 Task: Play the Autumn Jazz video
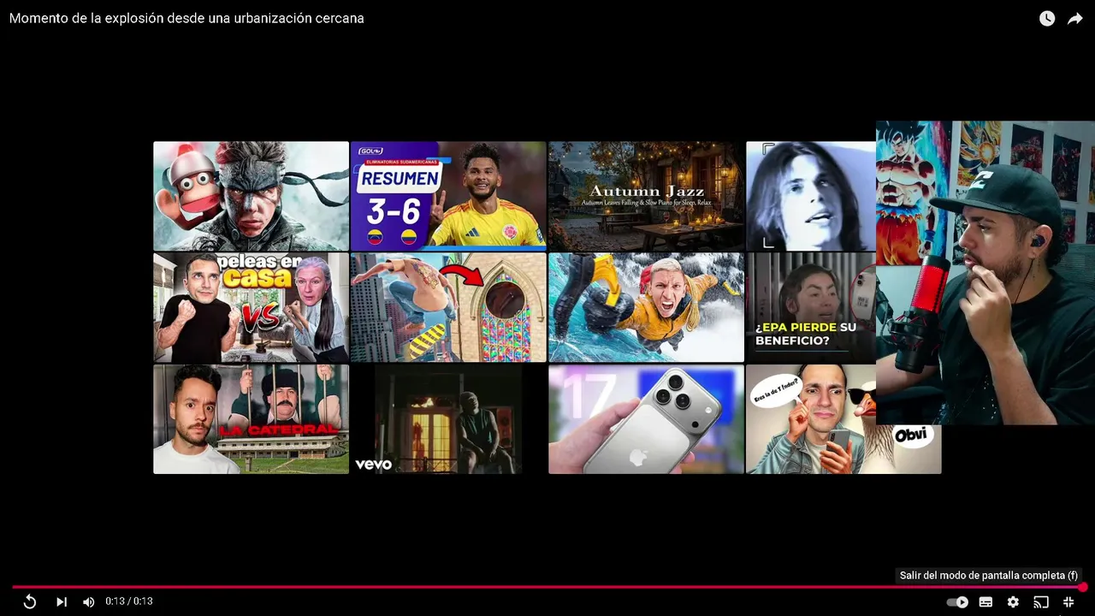click(x=646, y=196)
